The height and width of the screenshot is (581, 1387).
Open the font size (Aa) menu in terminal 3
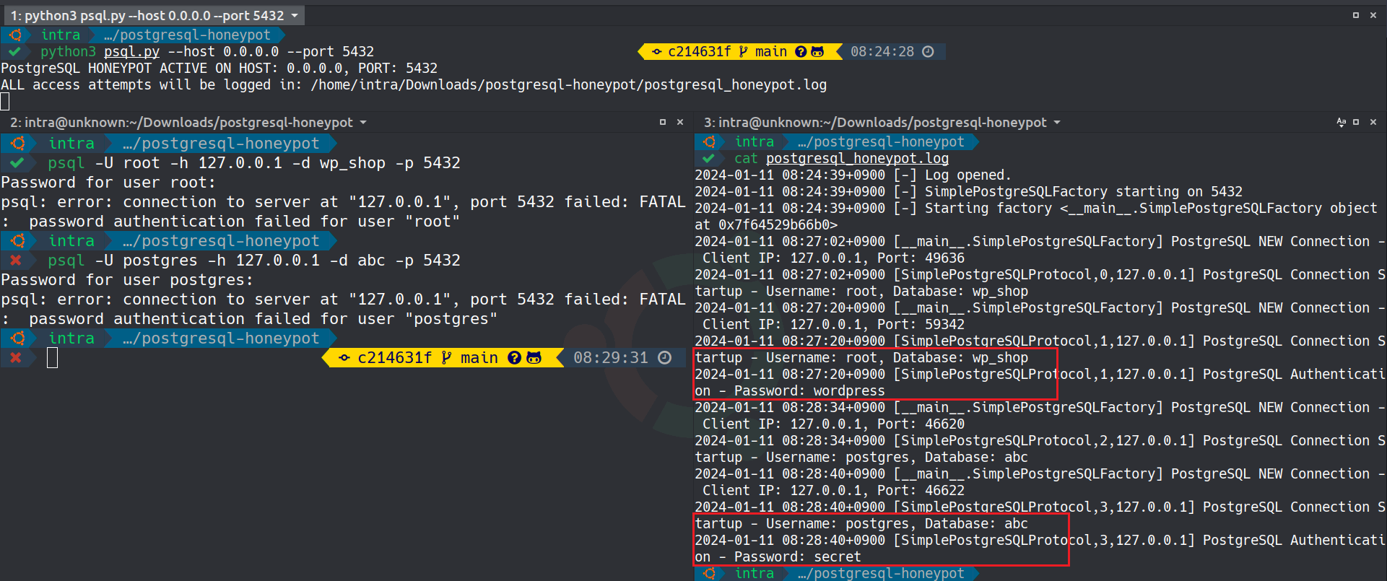coord(1341,123)
